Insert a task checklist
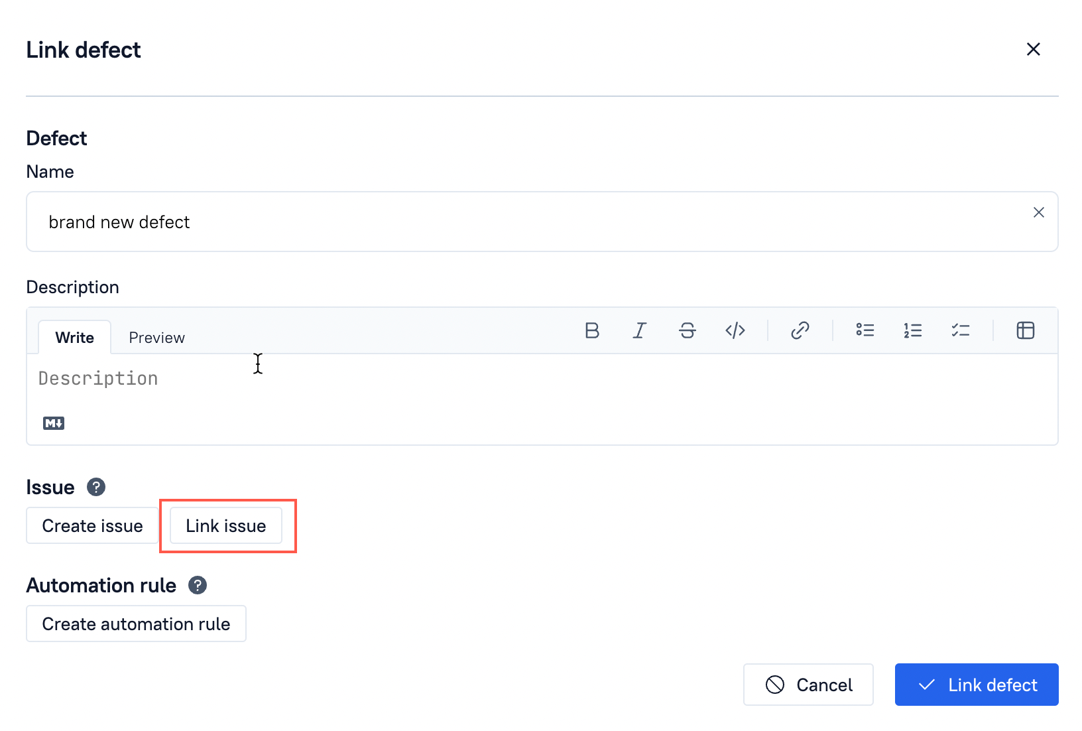 961,330
